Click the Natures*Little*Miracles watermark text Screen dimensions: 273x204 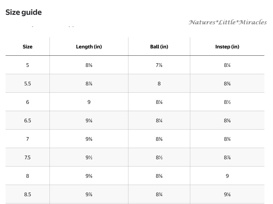pyautogui.click(x=228, y=22)
